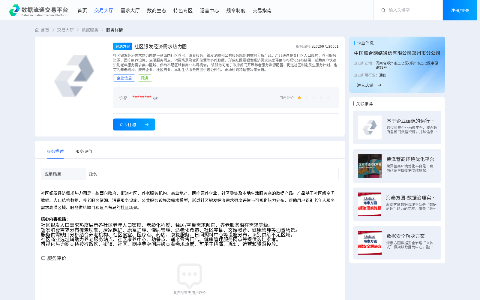Click the search magnifier icon
Image resolution: width=480 pixels, height=300 pixels.
[383, 10]
